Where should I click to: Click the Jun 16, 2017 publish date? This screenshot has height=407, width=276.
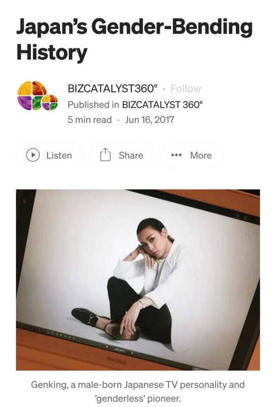(149, 120)
